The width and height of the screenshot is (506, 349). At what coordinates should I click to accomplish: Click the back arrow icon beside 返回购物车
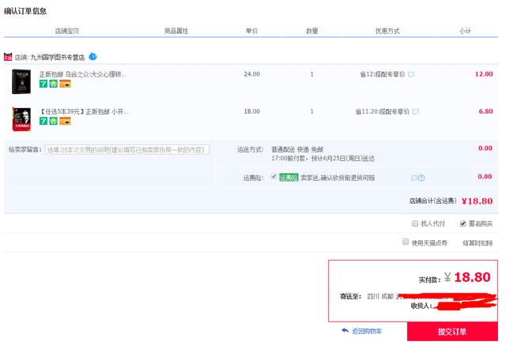[x=345, y=331]
